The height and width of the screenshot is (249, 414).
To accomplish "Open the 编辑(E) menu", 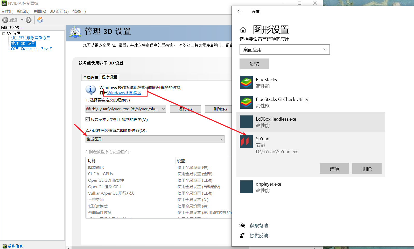I will pos(23,11).
